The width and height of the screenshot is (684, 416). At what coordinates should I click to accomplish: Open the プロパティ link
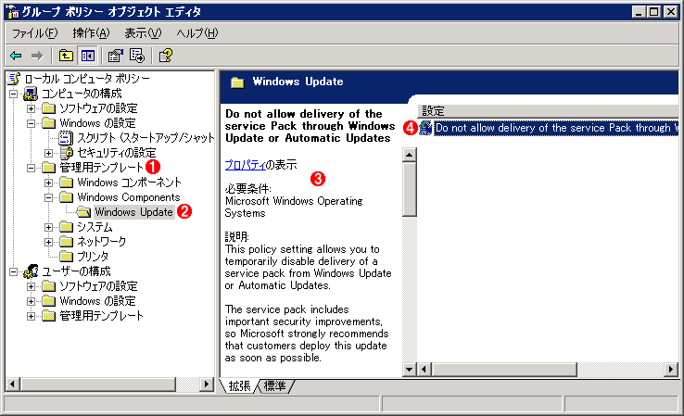246,165
